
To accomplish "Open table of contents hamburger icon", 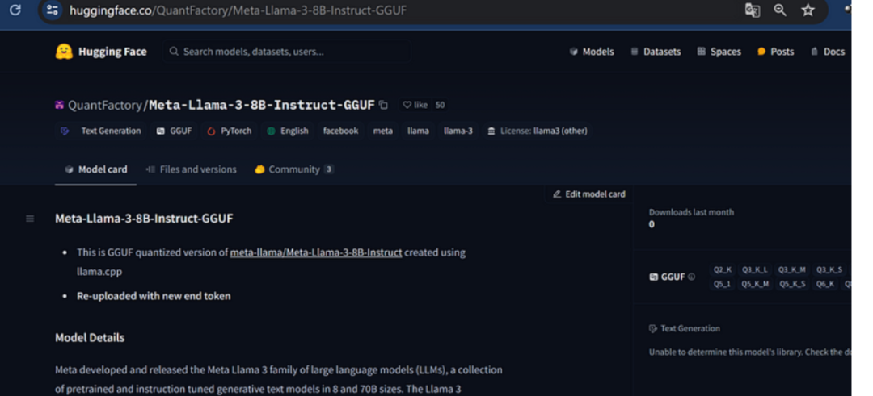I will (30, 219).
